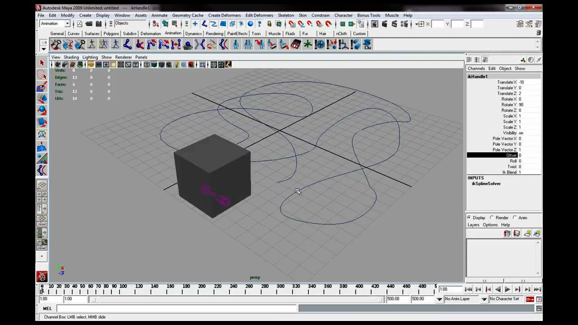Toggle use all lights bulb icon
Image resolution: width=578 pixels, height=325 pixels.
coord(177,65)
